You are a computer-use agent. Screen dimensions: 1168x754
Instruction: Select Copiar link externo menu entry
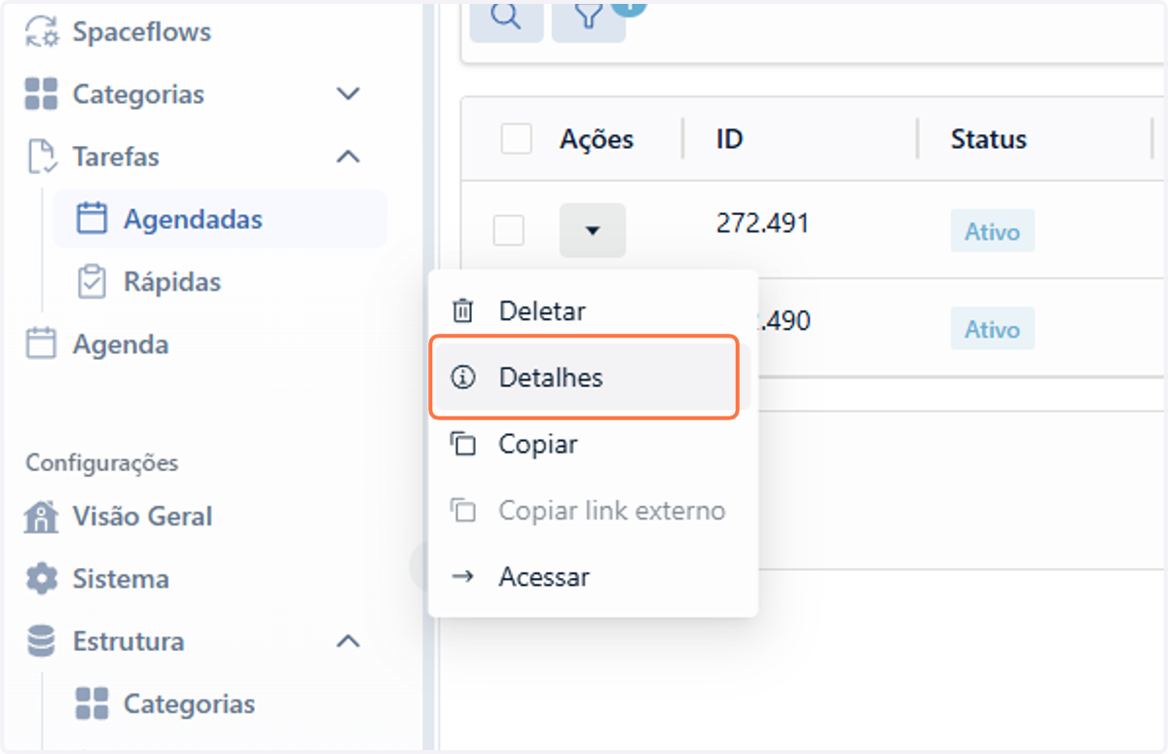[x=593, y=511]
